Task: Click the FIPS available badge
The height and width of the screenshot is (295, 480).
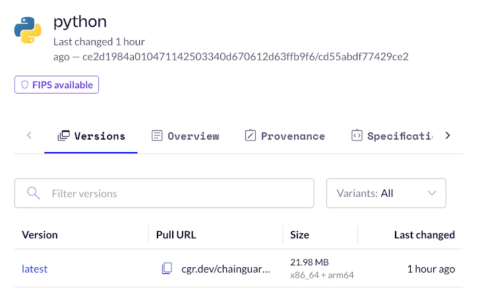Action: (x=57, y=85)
